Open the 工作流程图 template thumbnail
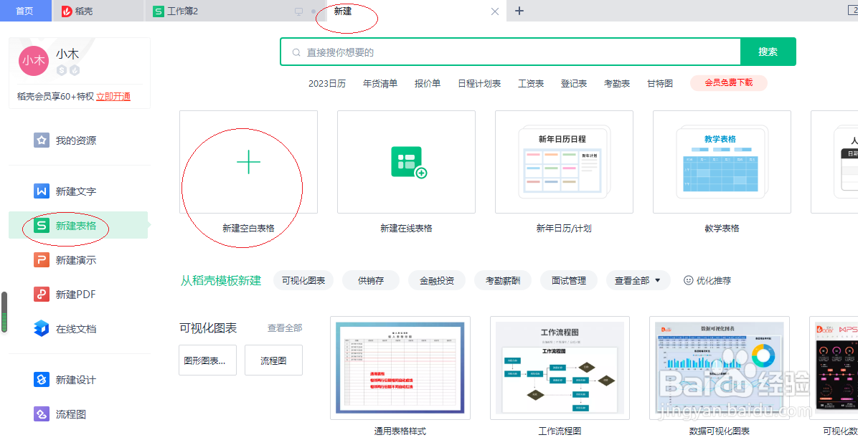Image resolution: width=858 pixels, height=440 pixels. point(560,368)
